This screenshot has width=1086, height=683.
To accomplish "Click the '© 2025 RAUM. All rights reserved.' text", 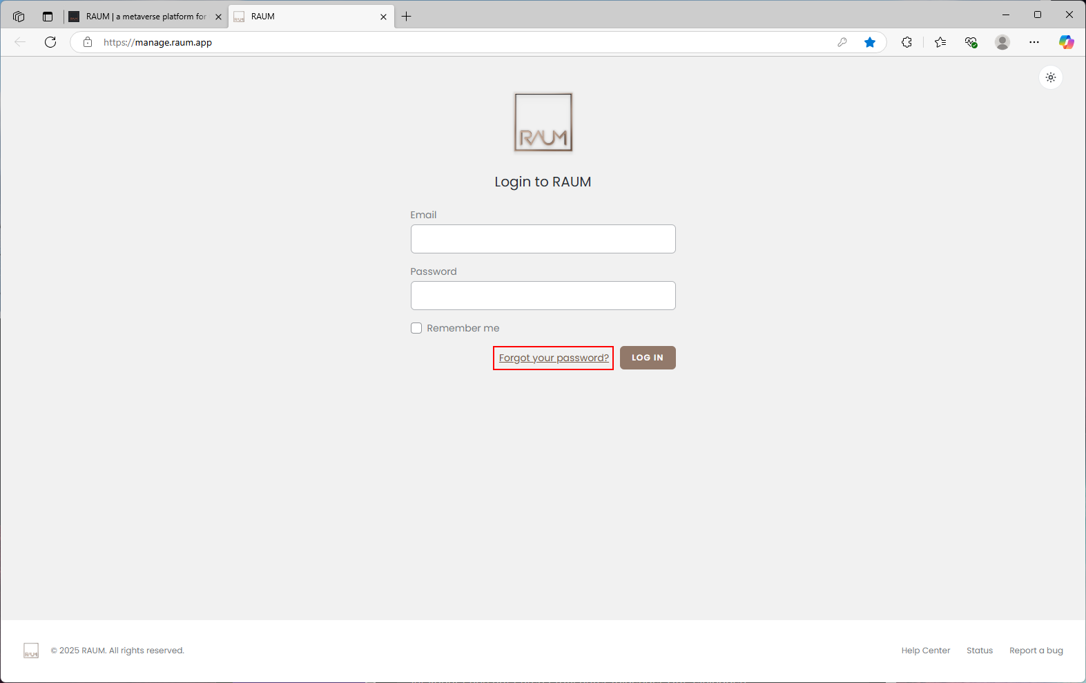I will 117,651.
